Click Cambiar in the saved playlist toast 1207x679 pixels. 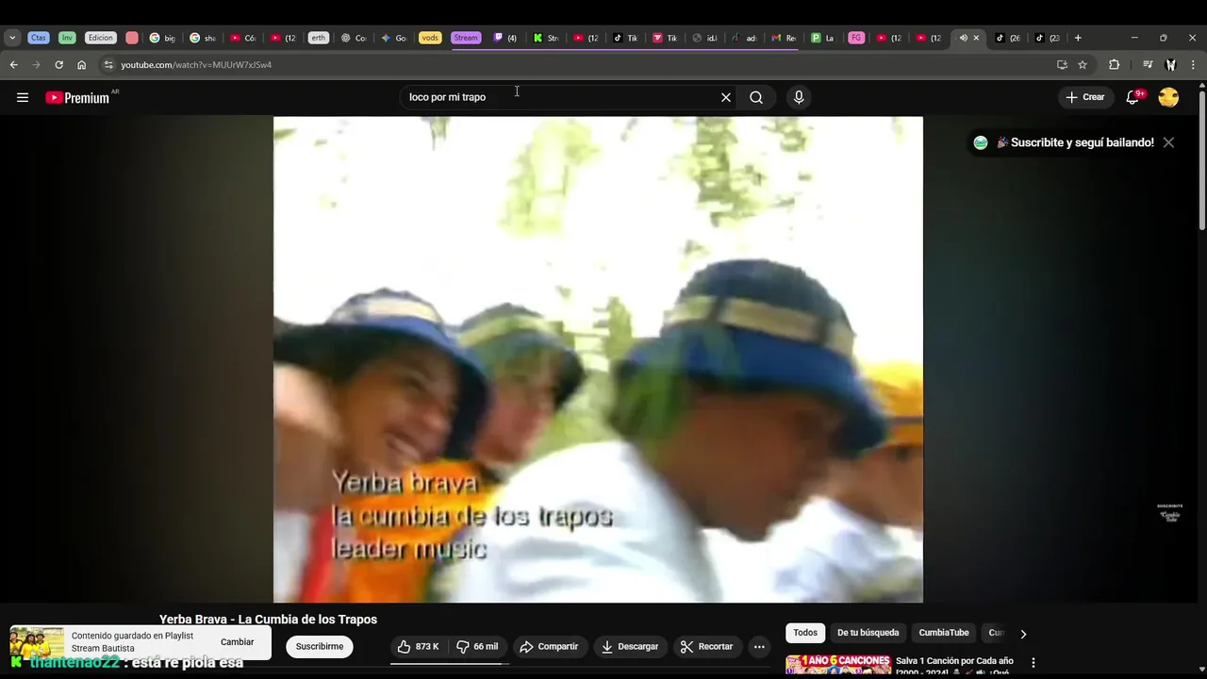point(238,642)
